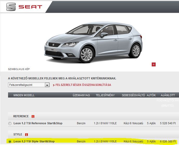Click the AJÁNLOTT price column header
179x145 pixels.
[x=168, y=95]
